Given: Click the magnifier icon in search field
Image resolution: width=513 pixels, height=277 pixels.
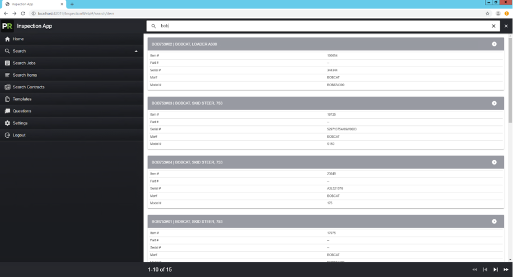Looking at the screenshot, I should (x=153, y=26).
